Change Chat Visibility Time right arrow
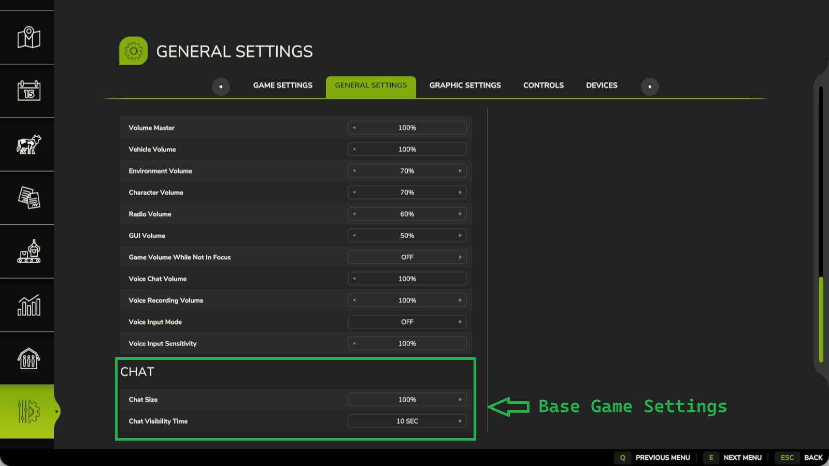This screenshot has height=466, width=829. coord(460,421)
